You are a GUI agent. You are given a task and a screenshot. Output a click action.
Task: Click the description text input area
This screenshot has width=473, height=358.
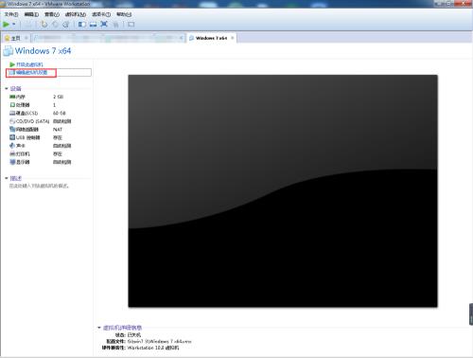pyautogui.click(x=39, y=186)
